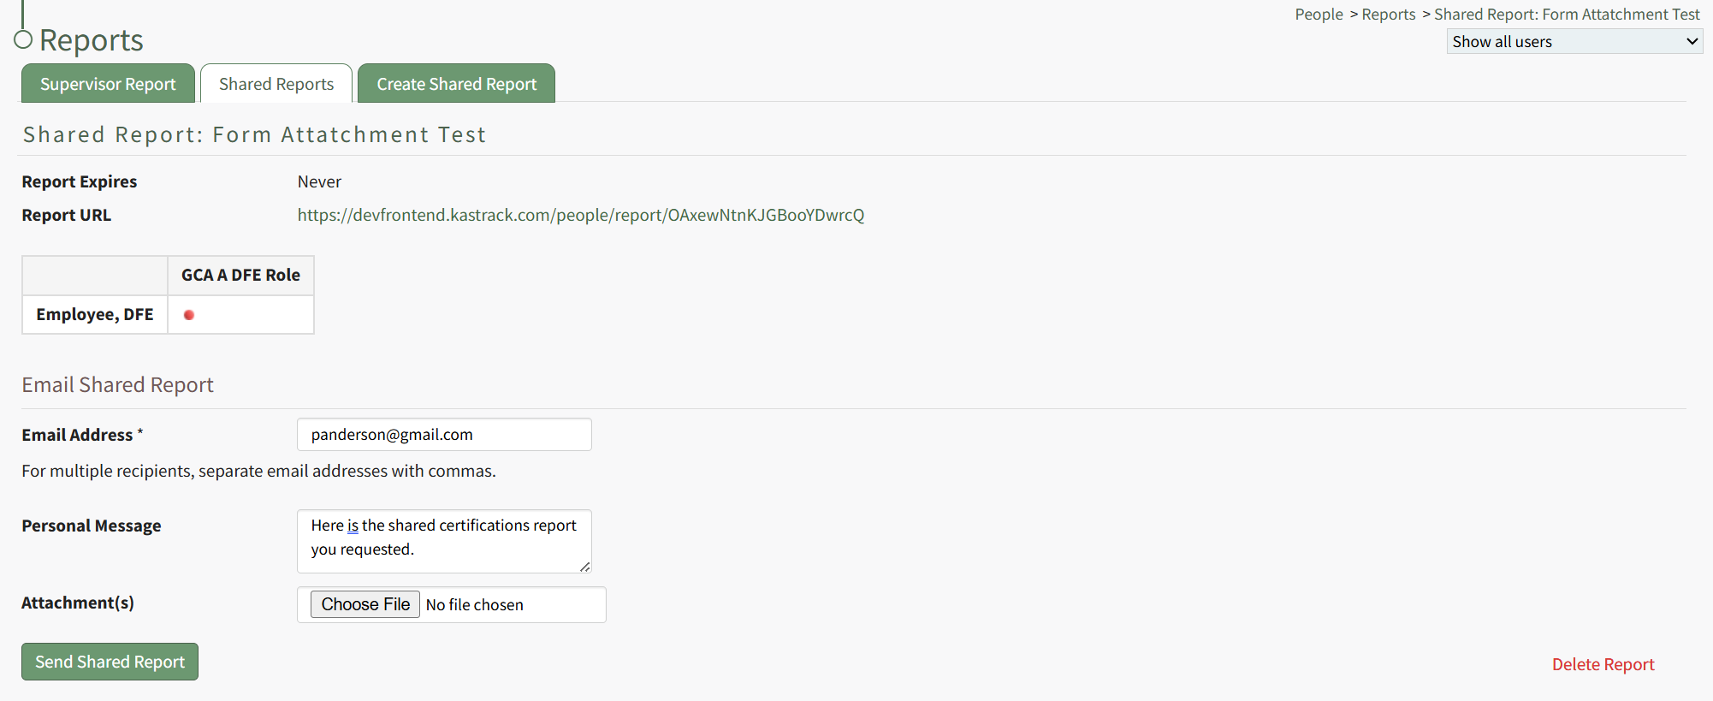Click the 'No file chosen' attachment text
1713x701 pixels.
(x=475, y=605)
